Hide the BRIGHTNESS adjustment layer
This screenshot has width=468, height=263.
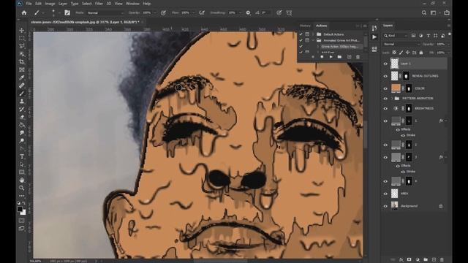[x=385, y=109]
